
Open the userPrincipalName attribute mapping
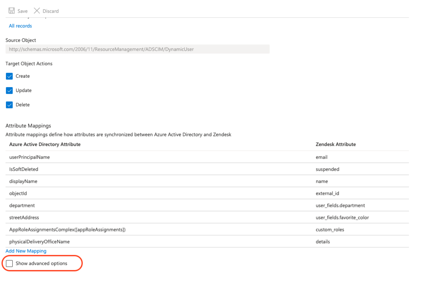tap(29, 157)
